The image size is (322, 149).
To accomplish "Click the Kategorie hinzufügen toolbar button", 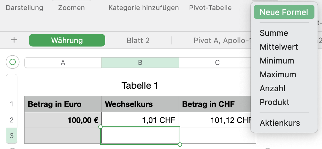I will (144, 8).
